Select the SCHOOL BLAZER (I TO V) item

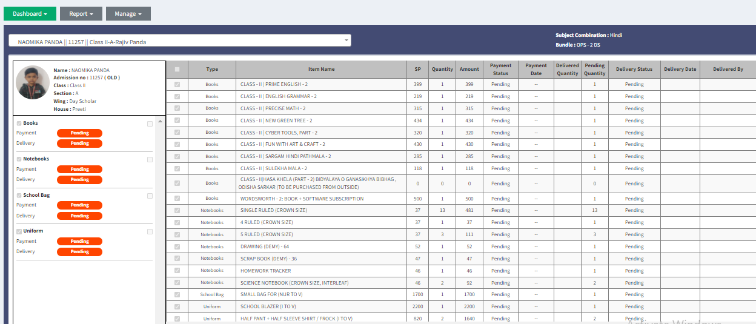(264, 306)
